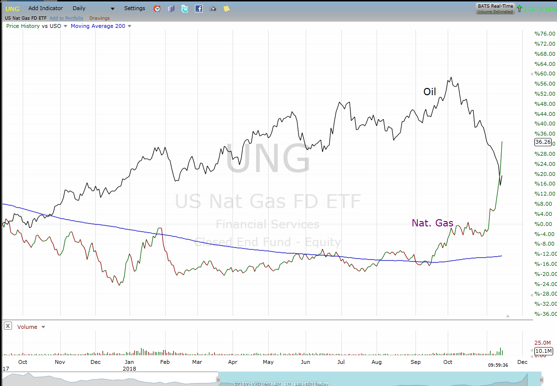Open the Daily interval dropdown
The height and width of the screenshot is (386, 557).
93,8
